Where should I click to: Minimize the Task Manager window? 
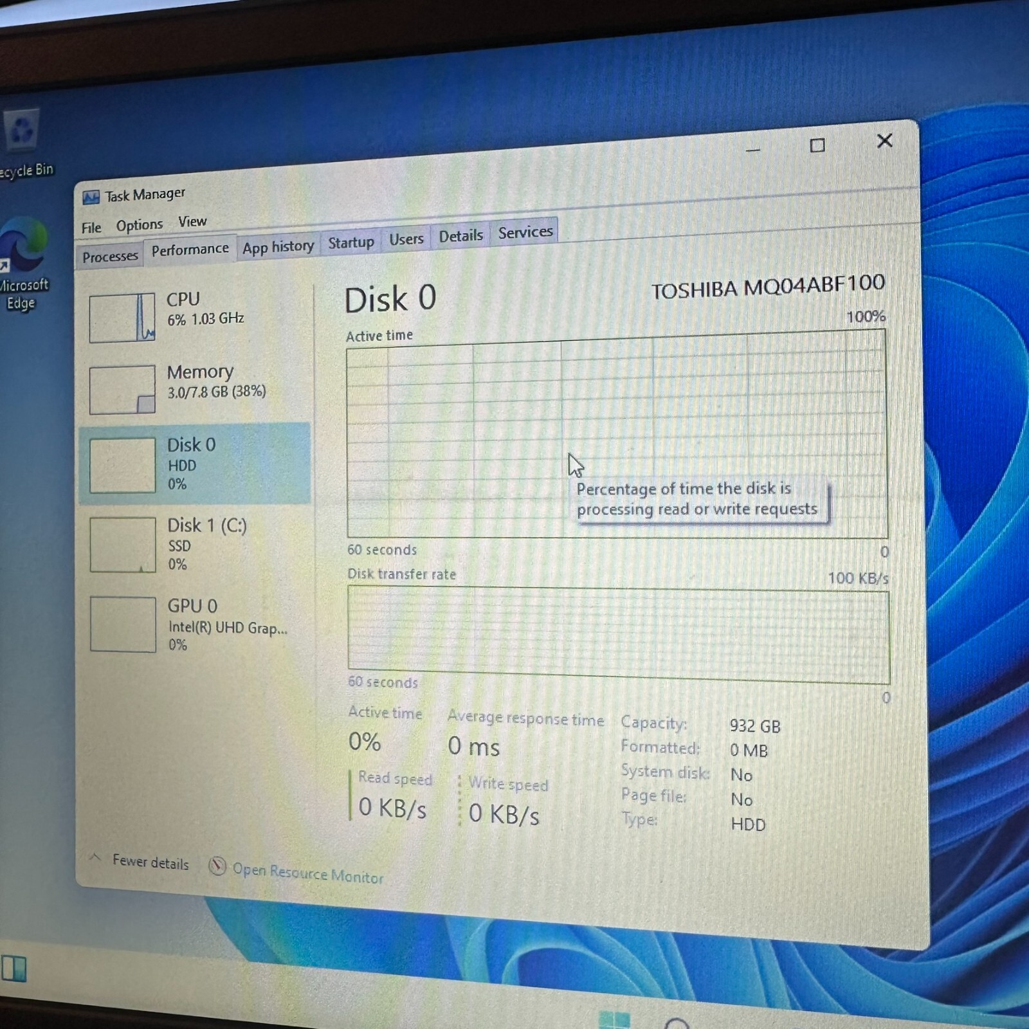coord(753,150)
